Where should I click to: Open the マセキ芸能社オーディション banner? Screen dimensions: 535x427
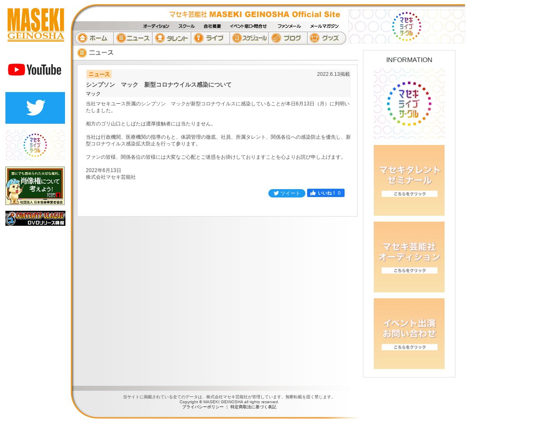coord(409,257)
